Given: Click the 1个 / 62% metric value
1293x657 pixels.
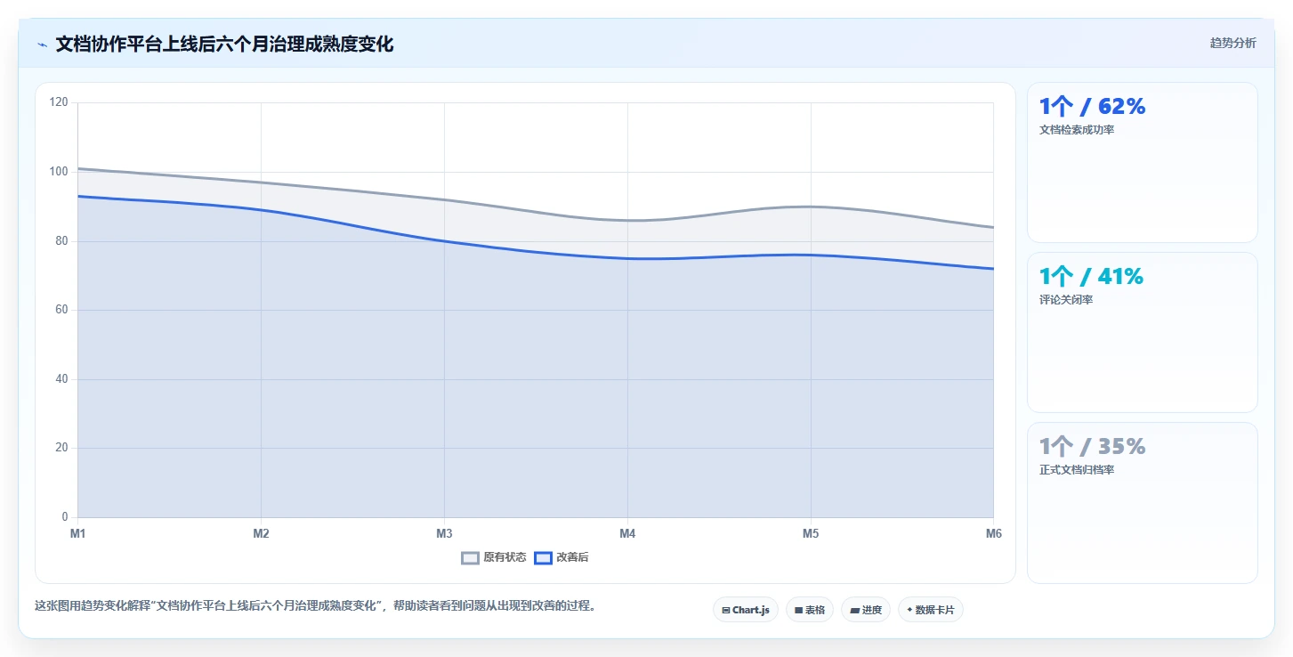Looking at the screenshot, I should [1092, 107].
